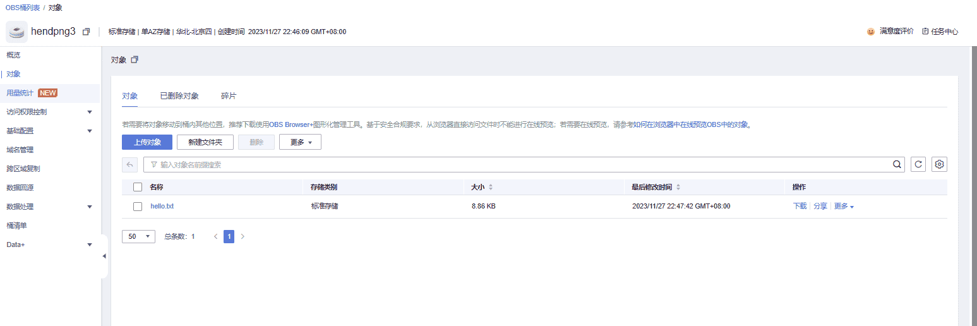Open table settings gear icon
Image resolution: width=977 pixels, height=326 pixels.
(x=940, y=164)
